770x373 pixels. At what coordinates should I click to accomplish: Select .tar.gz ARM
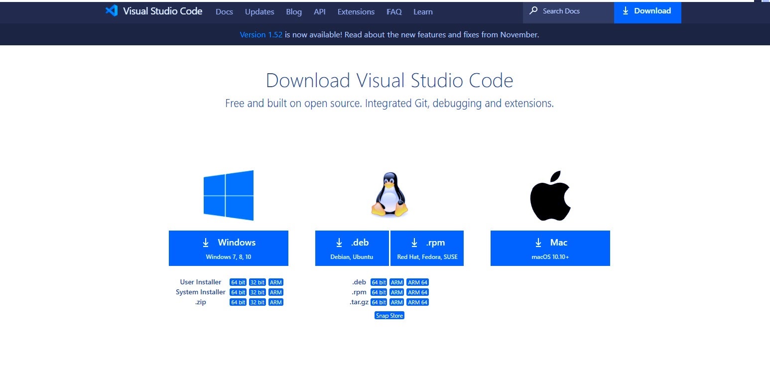click(397, 302)
